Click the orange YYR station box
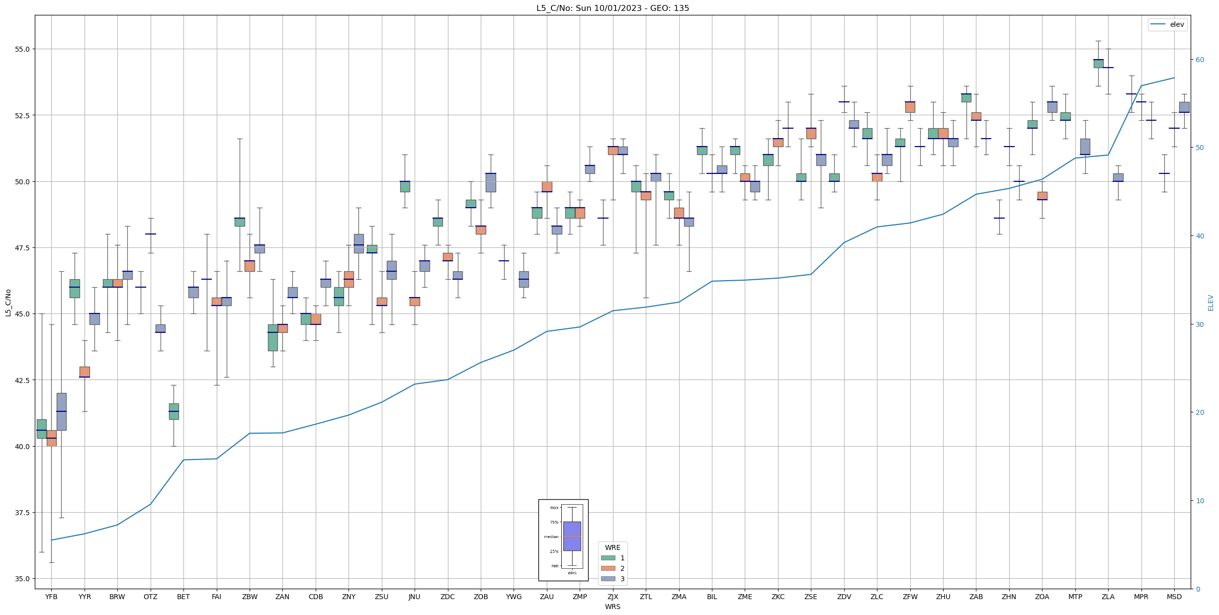Viewport: 1219px width, 615px height. point(85,372)
